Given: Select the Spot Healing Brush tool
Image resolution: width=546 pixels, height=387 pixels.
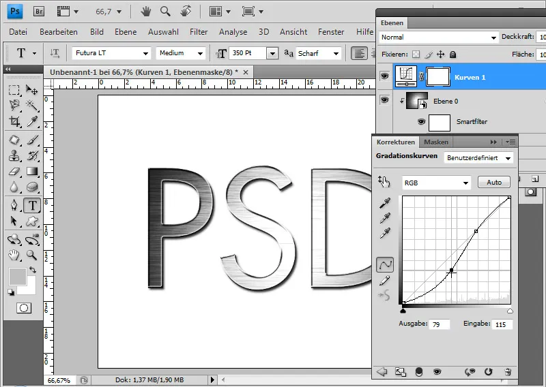Looking at the screenshot, I should [x=14, y=140].
